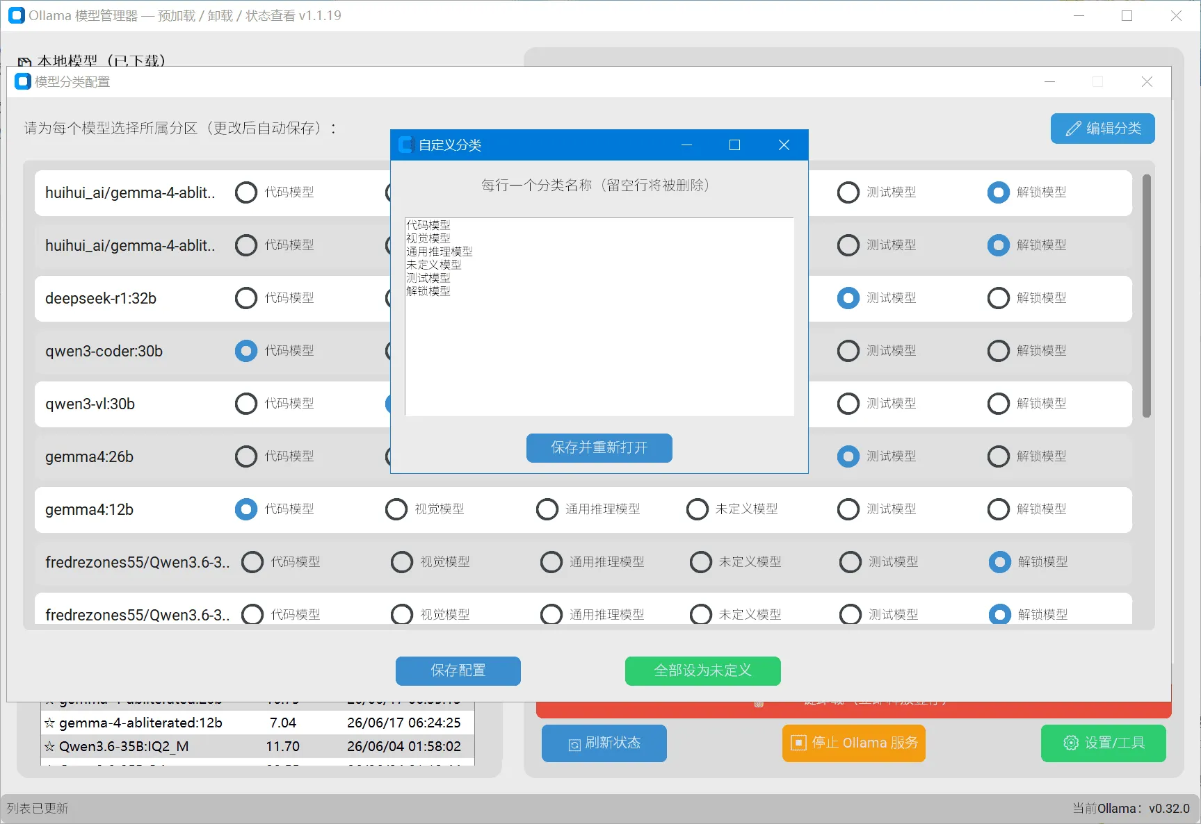Click the Ollama 模型管理器 main window app icon

coord(17,15)
